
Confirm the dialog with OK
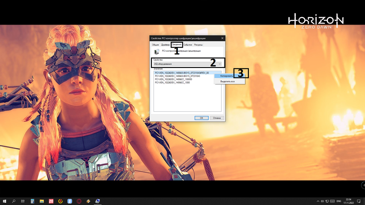(x=201, y=118)
